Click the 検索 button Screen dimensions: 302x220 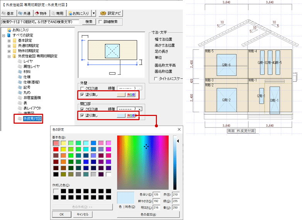(89, 22)
